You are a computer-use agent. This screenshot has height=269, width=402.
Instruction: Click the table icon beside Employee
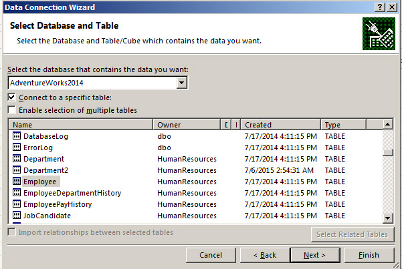tap(17, 182)
